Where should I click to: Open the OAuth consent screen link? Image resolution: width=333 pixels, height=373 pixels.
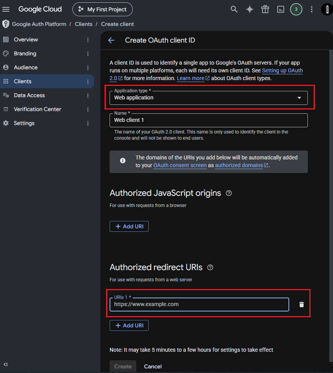point(180,165)
